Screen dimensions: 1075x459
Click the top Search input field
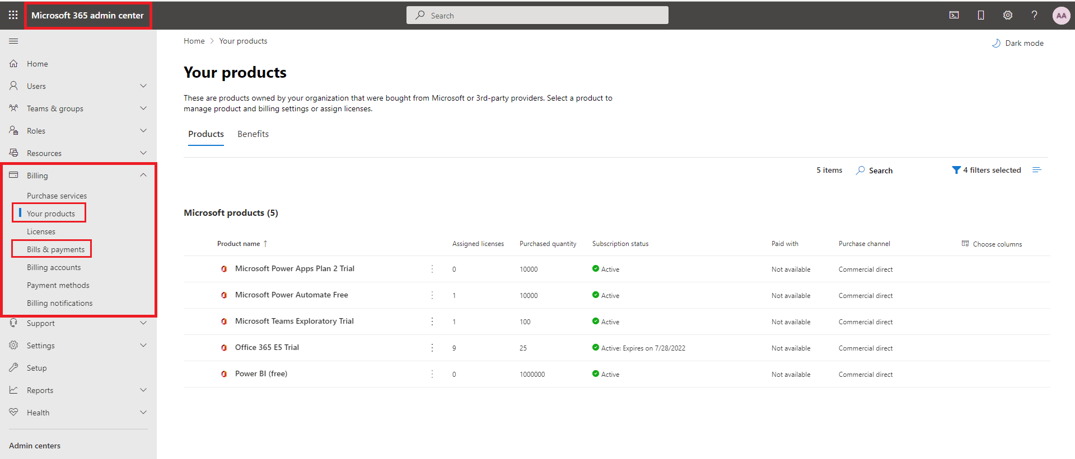pyautogui.click(x=537, y=15)
